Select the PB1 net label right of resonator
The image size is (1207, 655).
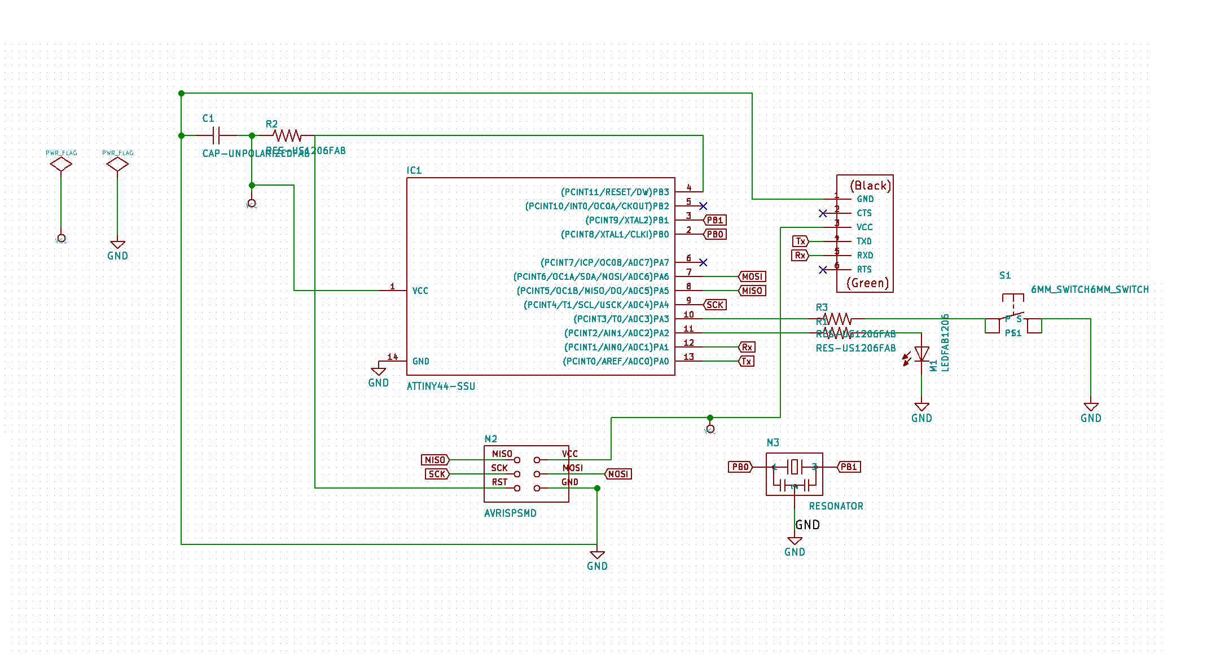849,467
